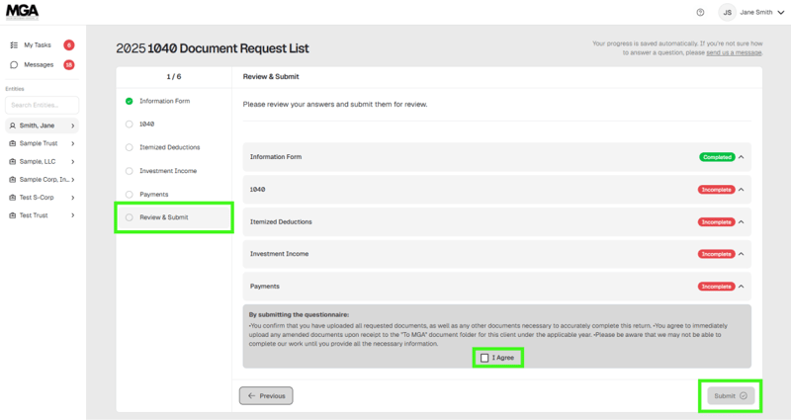Focus the Search Entities input field

tap(42, 105)
